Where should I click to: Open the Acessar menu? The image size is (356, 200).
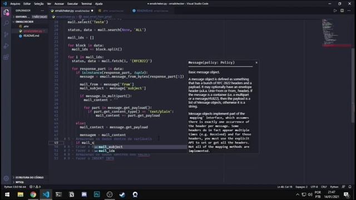59,4
